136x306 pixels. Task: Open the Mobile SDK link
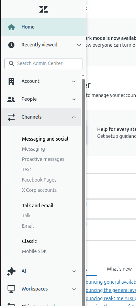34,251
